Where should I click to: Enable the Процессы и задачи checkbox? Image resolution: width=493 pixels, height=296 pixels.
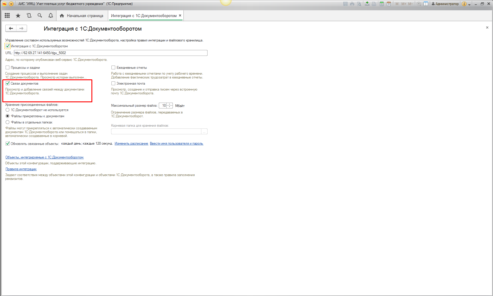(x=8, y=68)
